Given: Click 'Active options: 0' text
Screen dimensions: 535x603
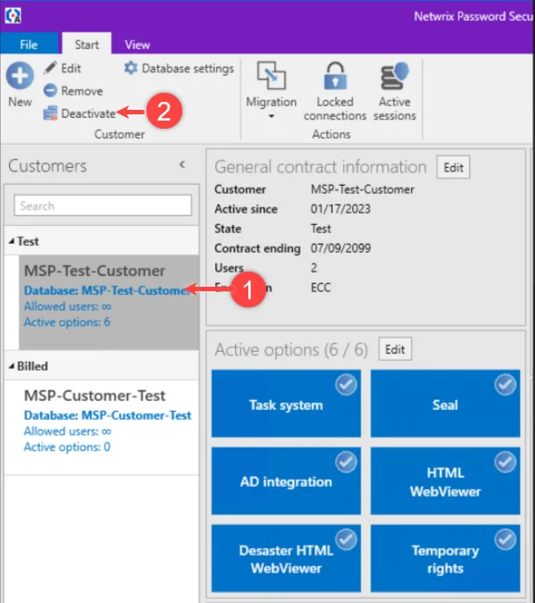Looking at the screenshot, I should (67, 447).
